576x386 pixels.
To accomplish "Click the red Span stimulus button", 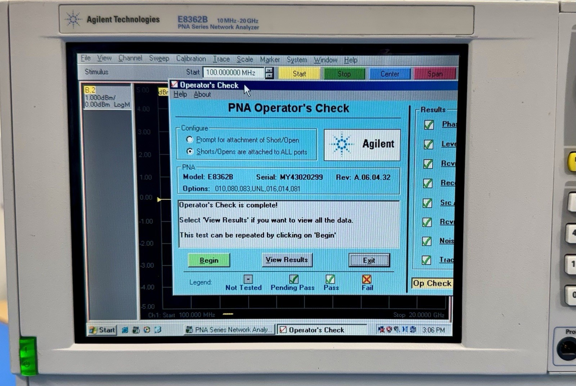I will pos(435,74).
